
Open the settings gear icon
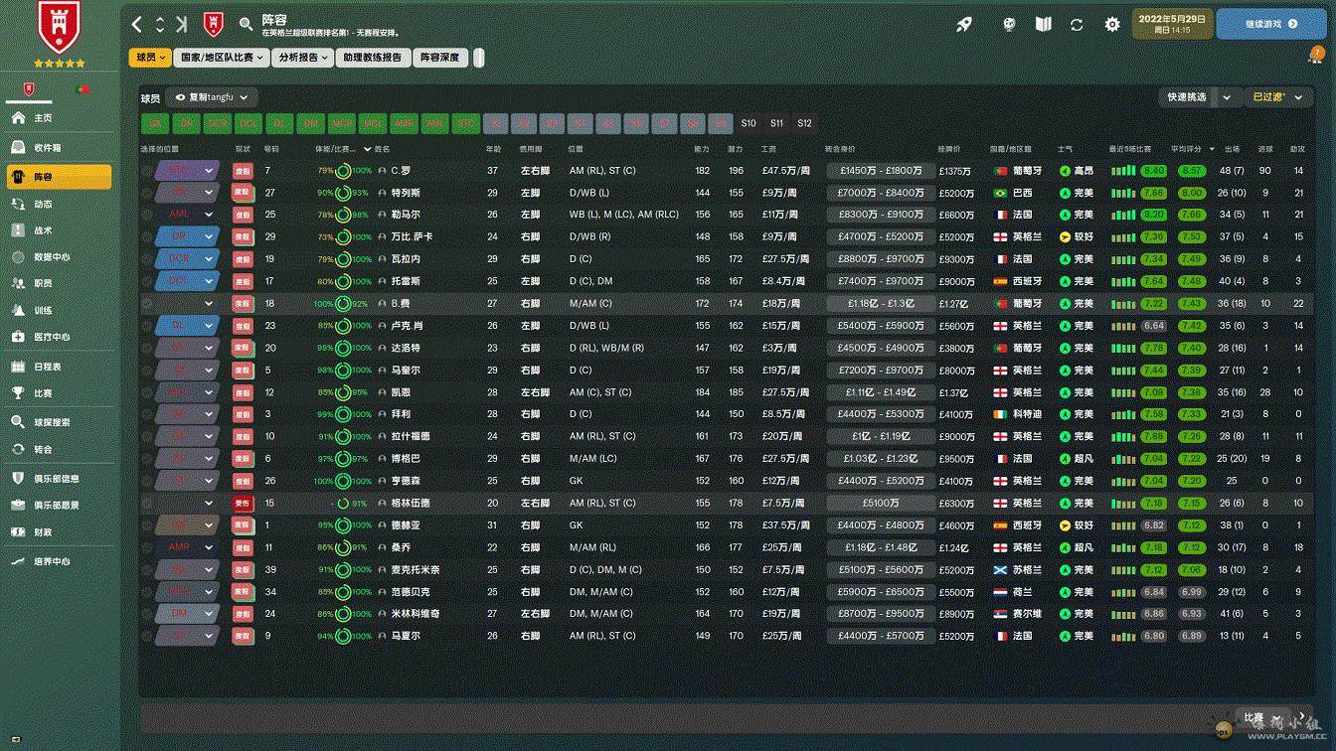click(1112, 24)
